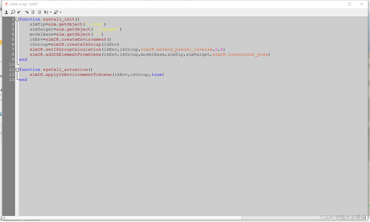Viewport: 370px width, 222px height.
Task: Click the CoppeliaSim logo in the title bar
Action: tap(6, 4)
